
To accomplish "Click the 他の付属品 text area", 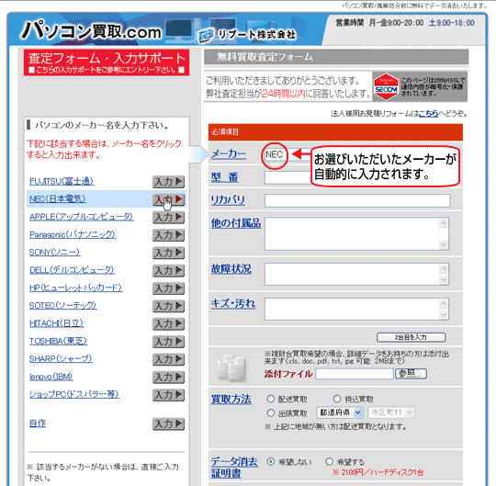I will (x=356, y=234).
